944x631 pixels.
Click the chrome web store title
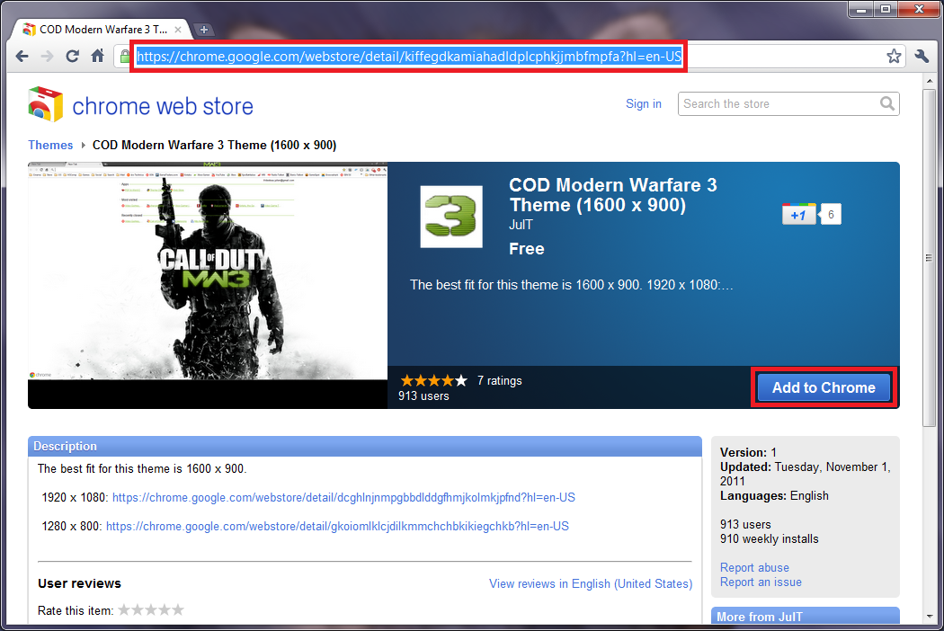(163, 106)
